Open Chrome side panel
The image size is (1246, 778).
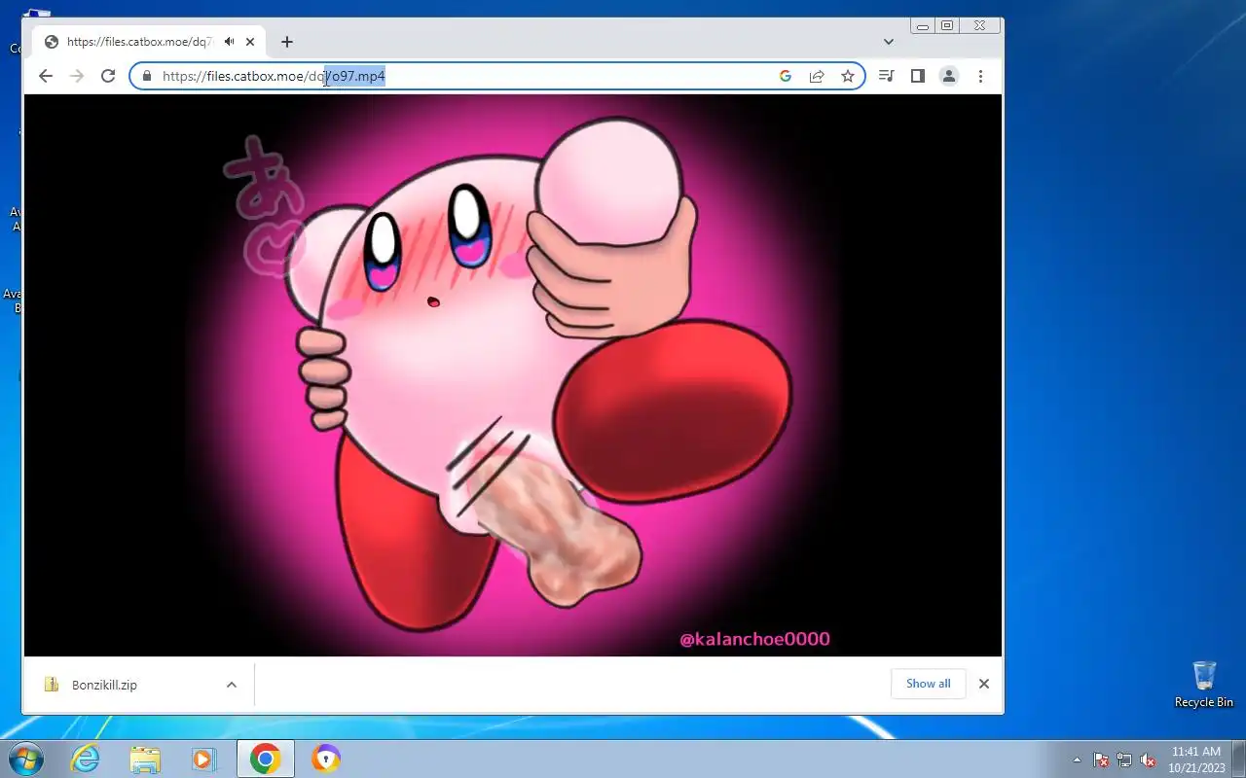[x=917, y=76]
